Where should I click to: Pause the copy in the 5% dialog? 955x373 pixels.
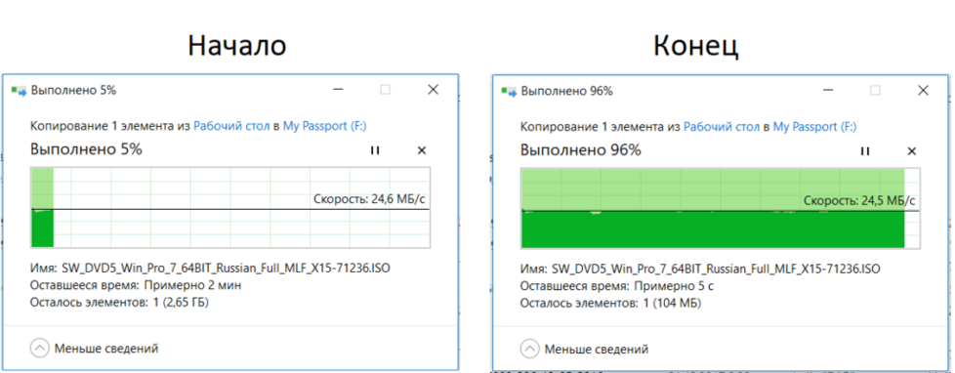[375, 150]
